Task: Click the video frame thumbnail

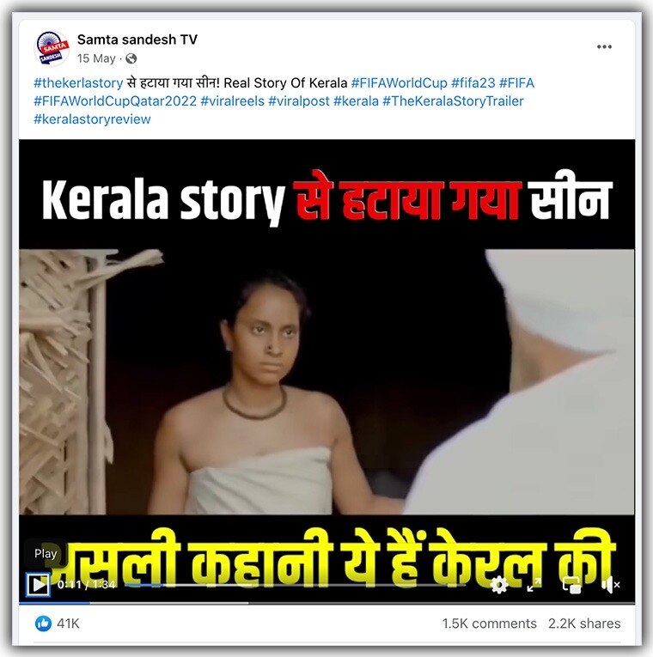Action: 326,381
